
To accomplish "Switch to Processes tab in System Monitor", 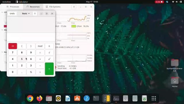I will click(x=13, y=7).
